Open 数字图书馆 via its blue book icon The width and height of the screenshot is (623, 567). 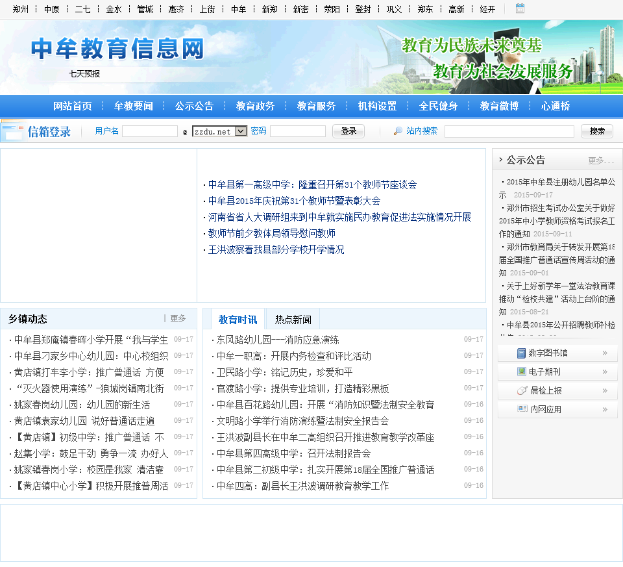coord(521,353)
